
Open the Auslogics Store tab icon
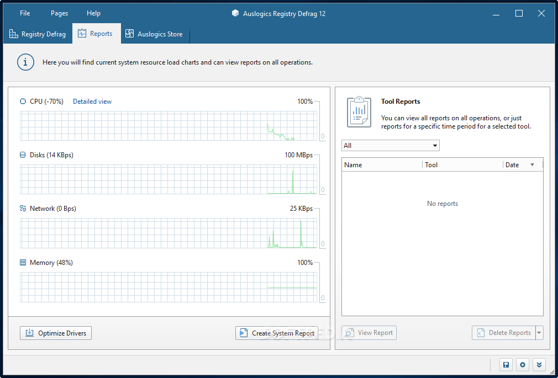[x=130, y=34]
